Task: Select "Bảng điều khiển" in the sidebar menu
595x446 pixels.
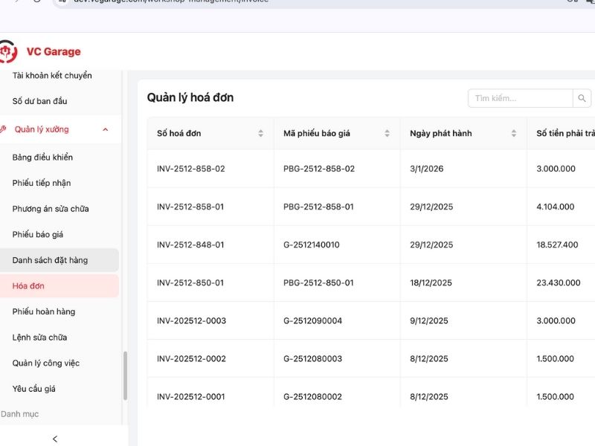Action: pyautogui.click(x=44, y=157)
